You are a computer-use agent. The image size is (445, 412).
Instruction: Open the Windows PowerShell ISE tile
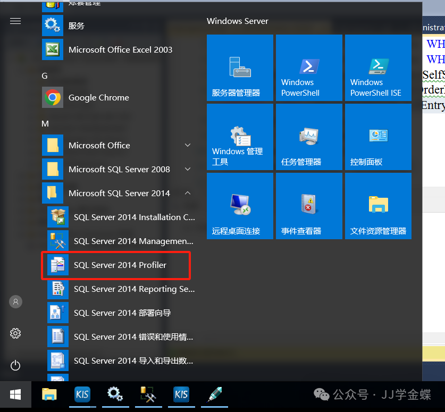click(378, 68)
